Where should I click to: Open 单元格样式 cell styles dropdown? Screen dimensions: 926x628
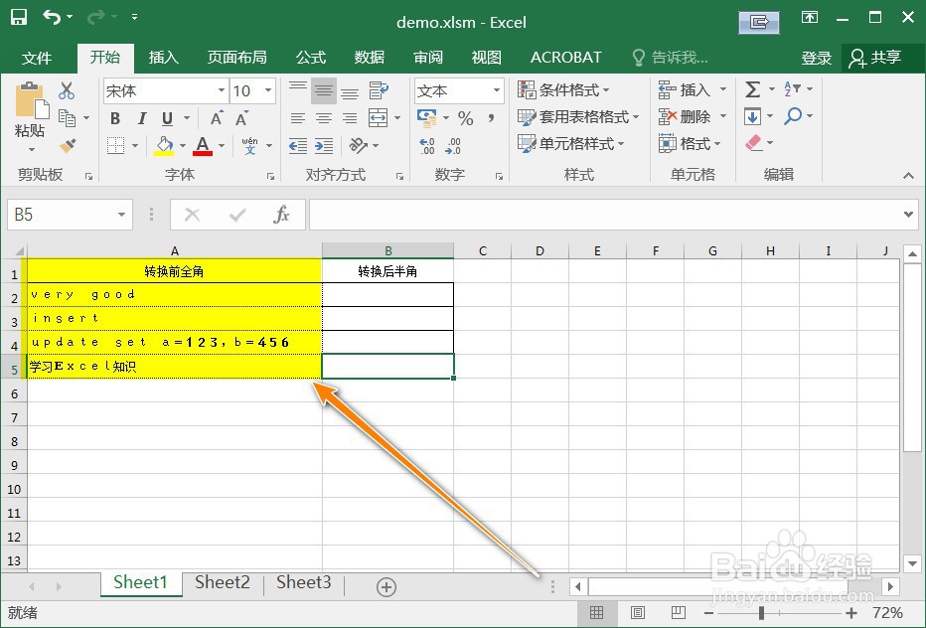pyautogui.click(x=570, y=143)
